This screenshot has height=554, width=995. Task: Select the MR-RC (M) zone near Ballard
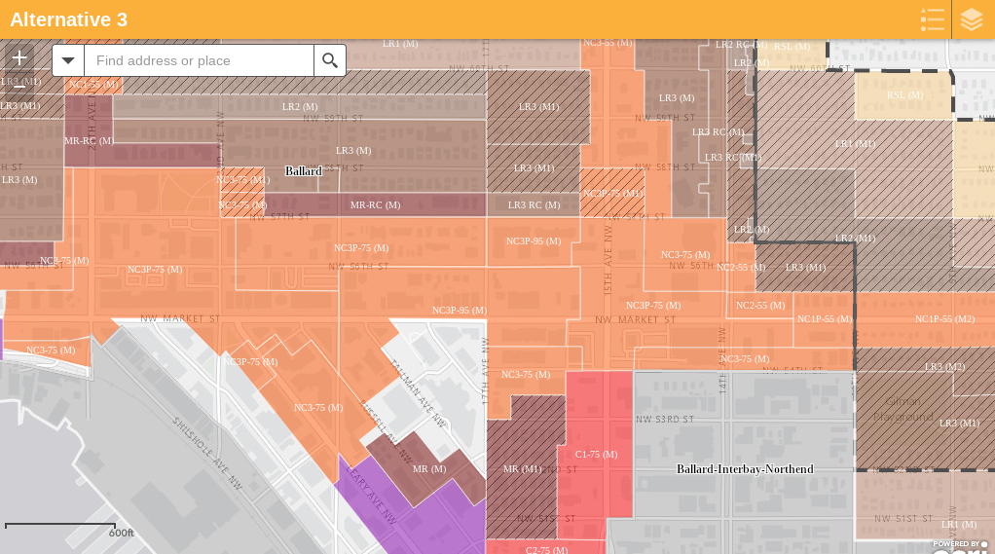click(x=375, y=204)
